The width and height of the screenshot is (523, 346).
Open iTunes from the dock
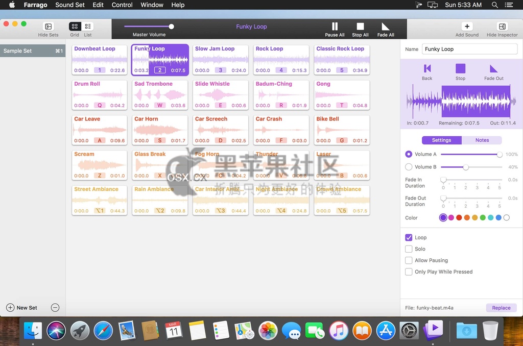tap(339, 330)
